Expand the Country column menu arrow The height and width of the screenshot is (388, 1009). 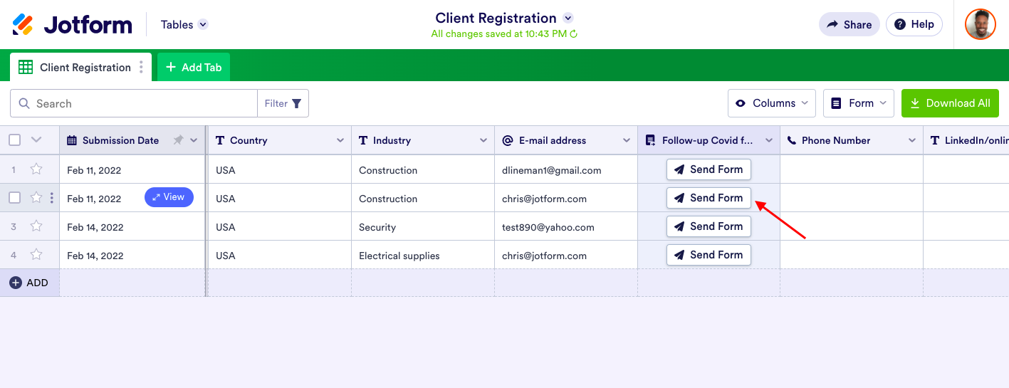(x=340, y=140)
